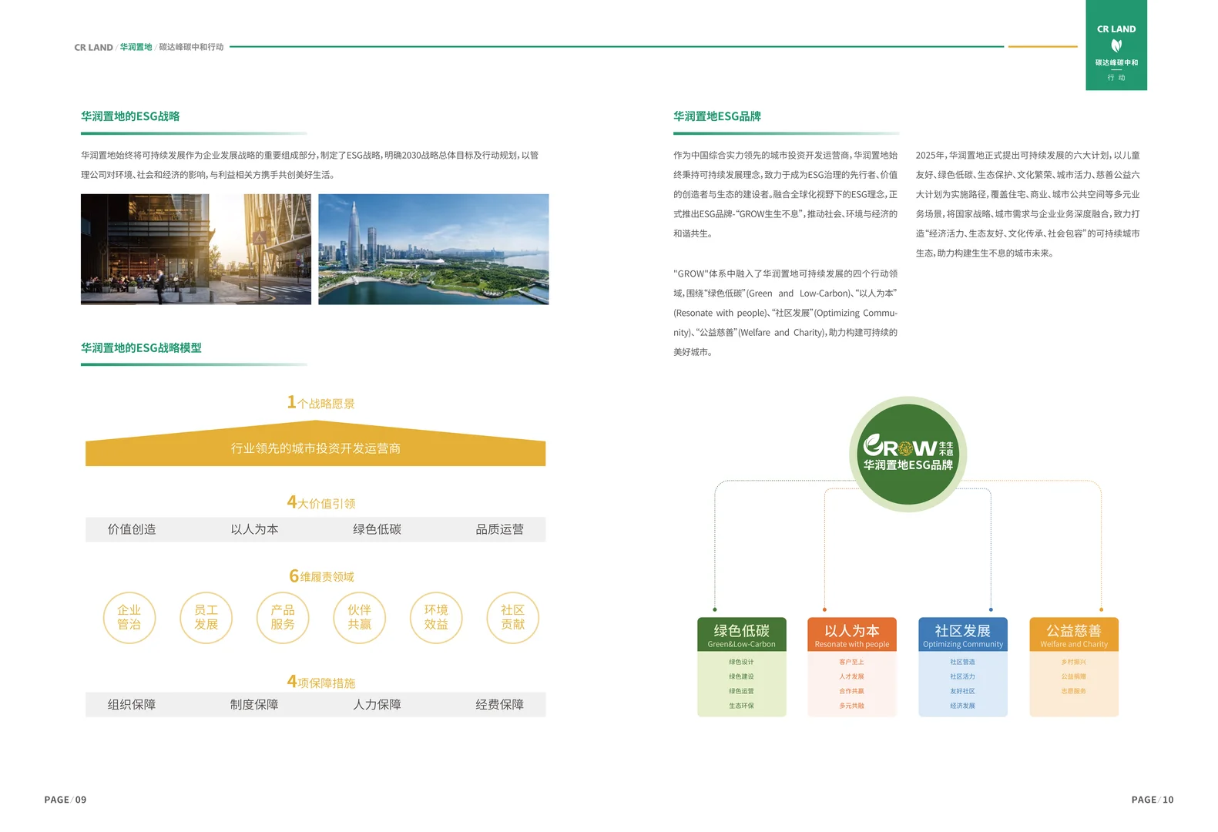This screenshot has height=832, width=1218.
Task: Click the GROW ESG brand circle logo
Action: click(x=908, y=454)
